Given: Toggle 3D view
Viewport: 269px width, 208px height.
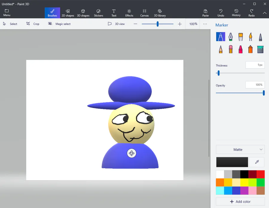Looking at the screenshot, I should tap(116, 24).
